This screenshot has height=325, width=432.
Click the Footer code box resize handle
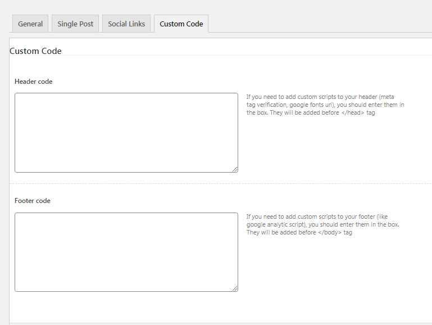tap(235, 288)
